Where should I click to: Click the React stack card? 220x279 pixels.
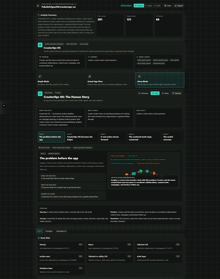click(110, 246)
